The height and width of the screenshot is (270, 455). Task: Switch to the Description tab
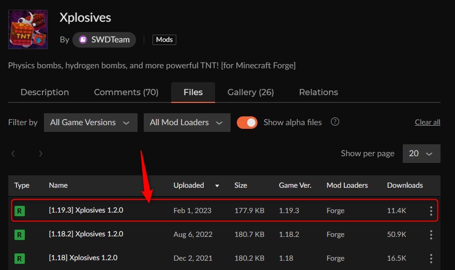pos(44,92)
